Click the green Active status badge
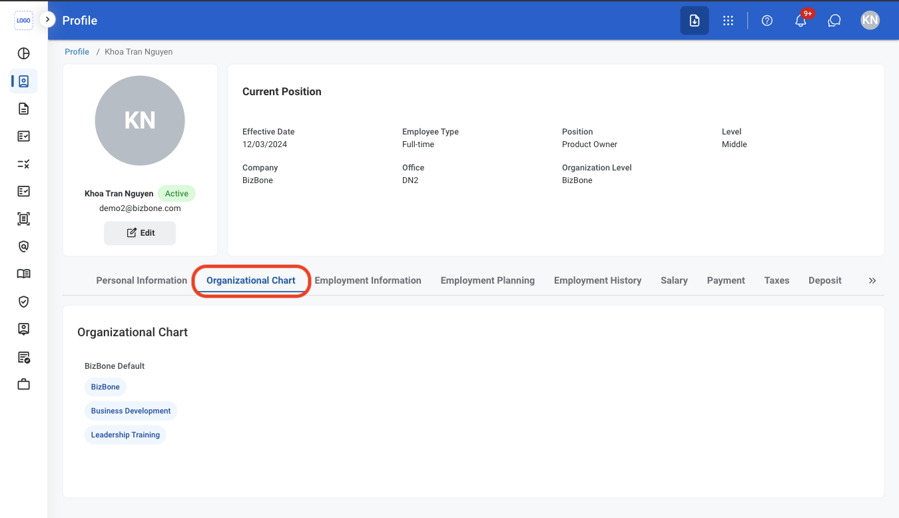The width and height of the screenshot is (899, 518). tap(176, 194)
